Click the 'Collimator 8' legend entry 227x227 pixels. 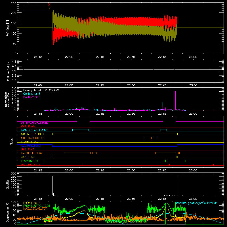32,94
